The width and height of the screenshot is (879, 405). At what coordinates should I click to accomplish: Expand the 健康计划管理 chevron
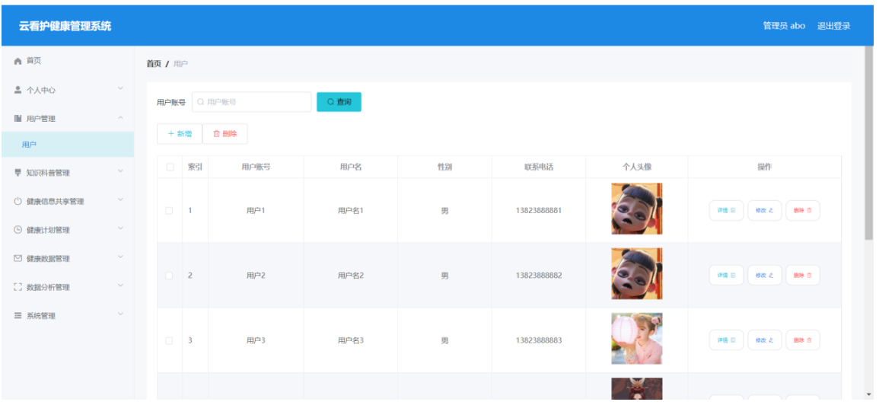[x=120, y=228]
